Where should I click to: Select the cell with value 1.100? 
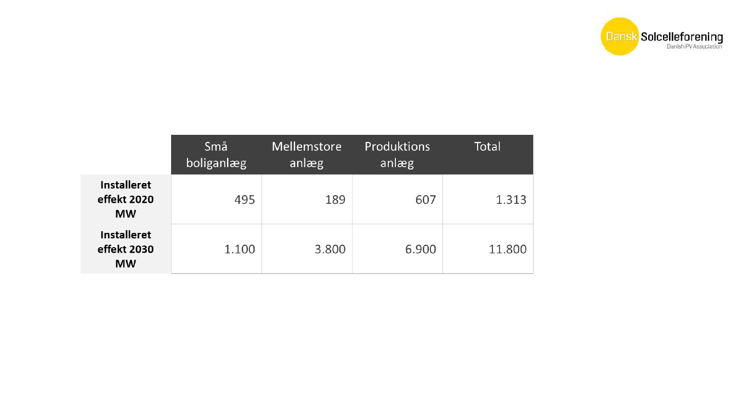(217, 249)
